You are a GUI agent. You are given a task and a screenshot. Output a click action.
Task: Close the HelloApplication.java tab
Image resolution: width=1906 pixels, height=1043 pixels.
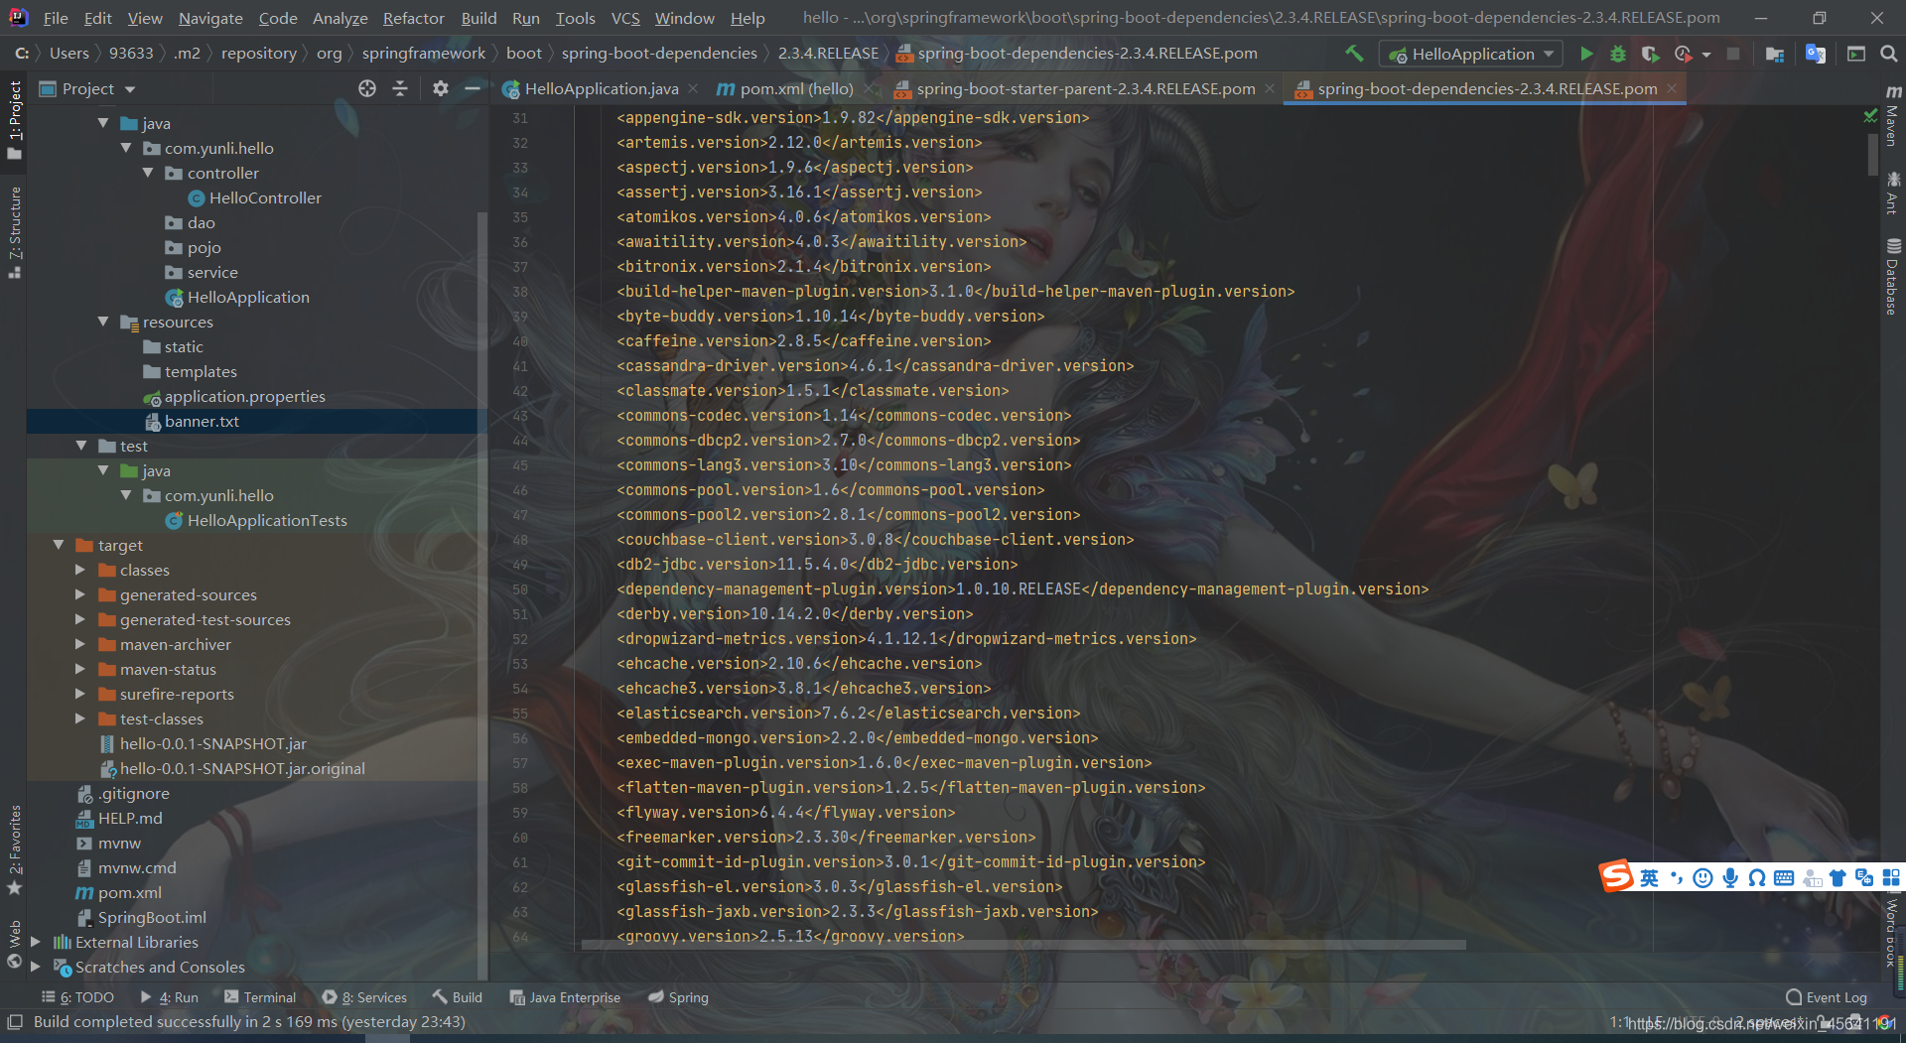693,89
